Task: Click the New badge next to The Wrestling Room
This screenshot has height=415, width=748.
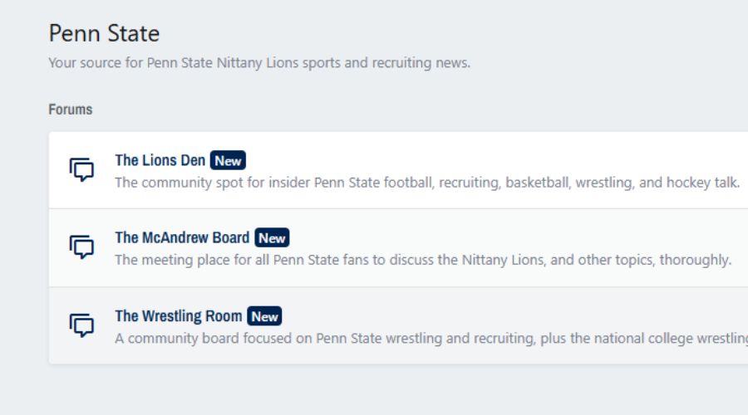Action: [x=264, y=316]
